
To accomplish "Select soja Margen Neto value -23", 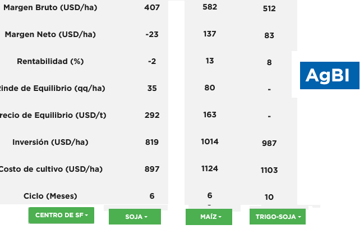I will (x=152, y=34).
